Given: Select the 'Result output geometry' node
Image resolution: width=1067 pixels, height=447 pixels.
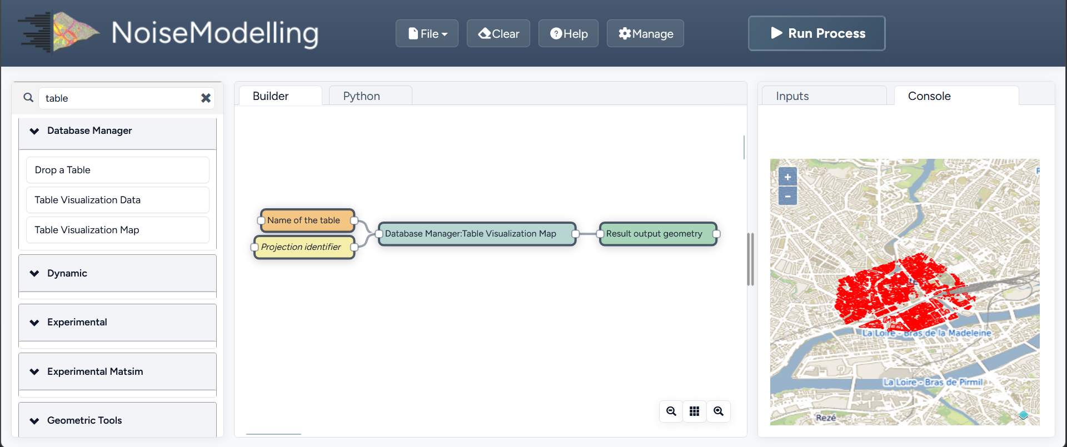Looking at the screenshot, I should pos(658,234).
